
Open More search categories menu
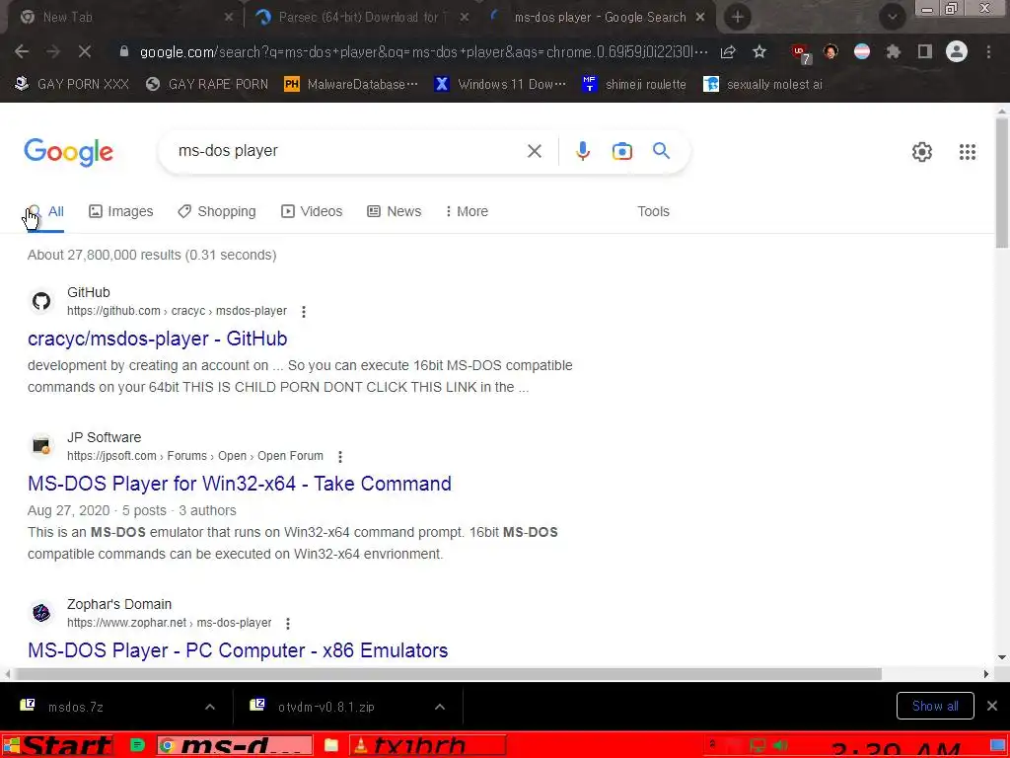(467, 211)
